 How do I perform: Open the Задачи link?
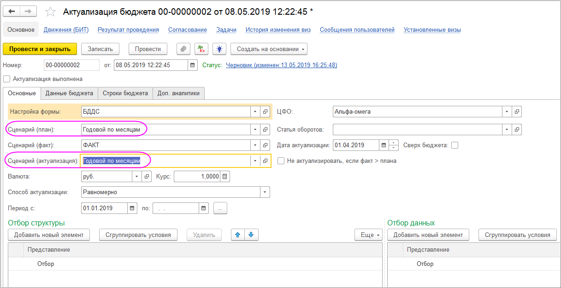[x=226, y=30]
